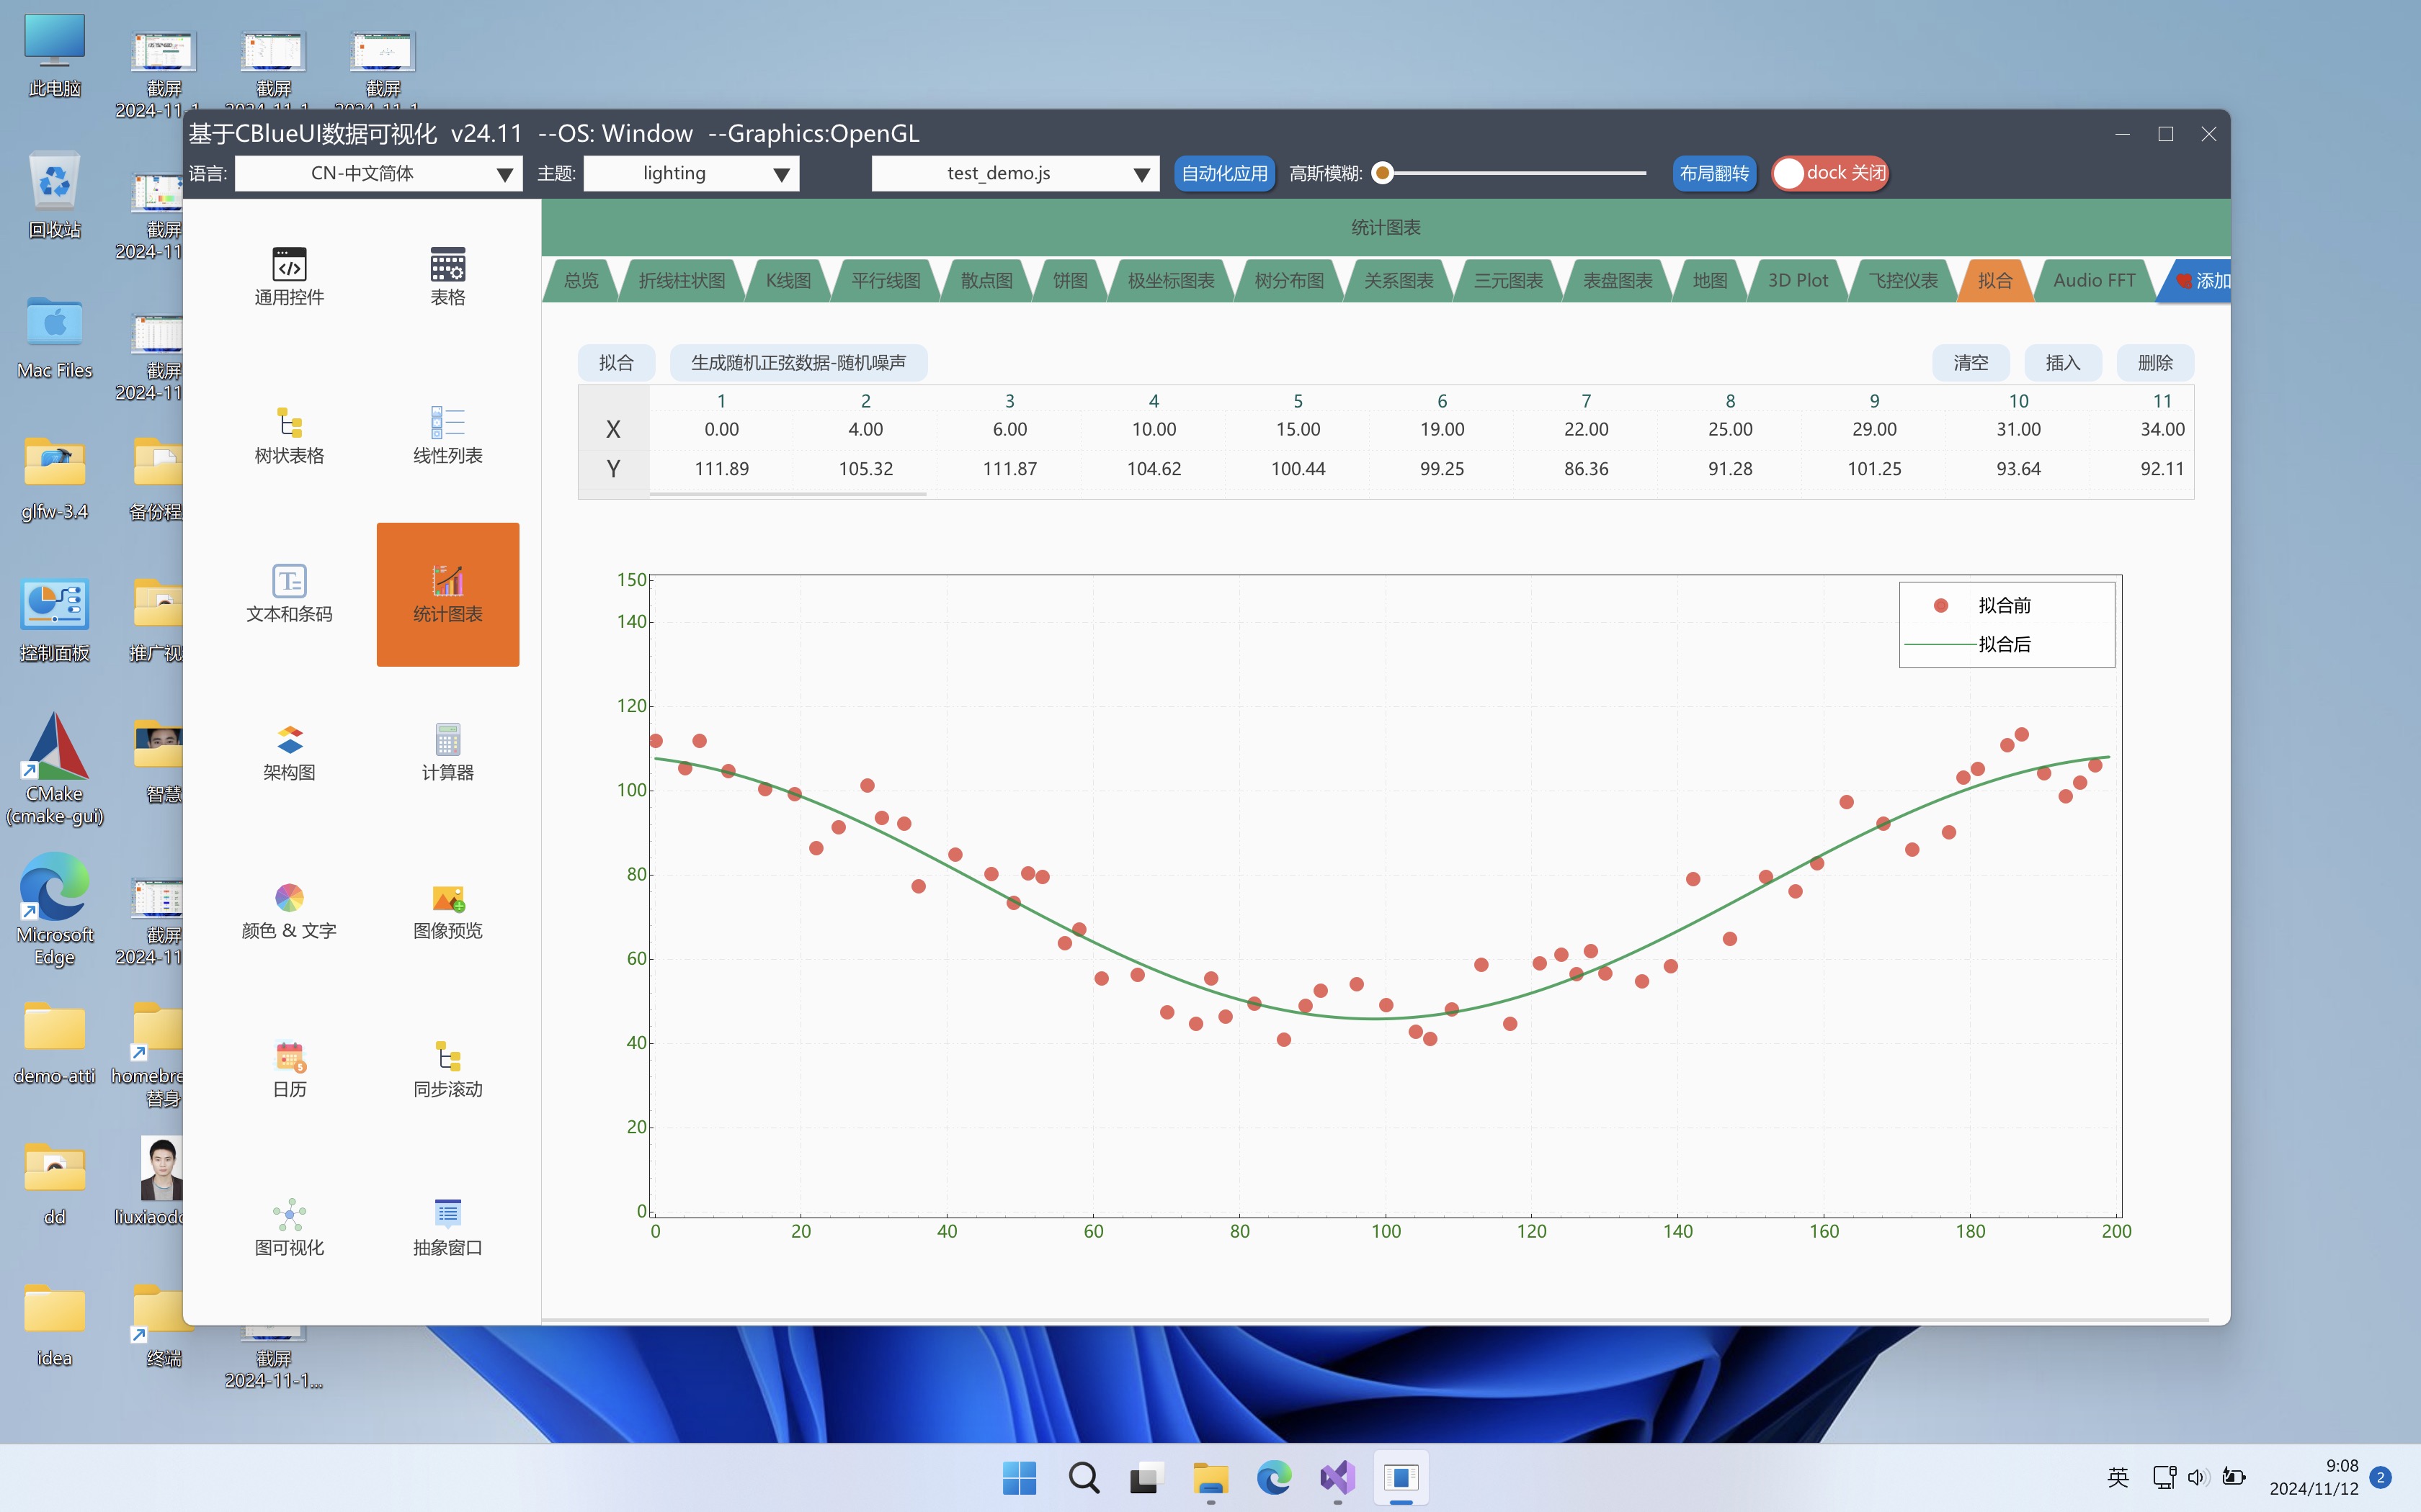Switch to the 散点图 tab
This screenshot has width=2421, height=1512.
point(986,281)
